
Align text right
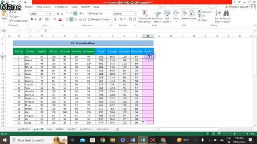click(75, 19)
